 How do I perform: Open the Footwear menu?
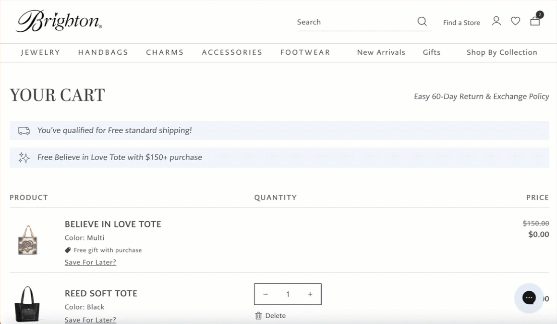pyautogui.click(x=305, y=52)
